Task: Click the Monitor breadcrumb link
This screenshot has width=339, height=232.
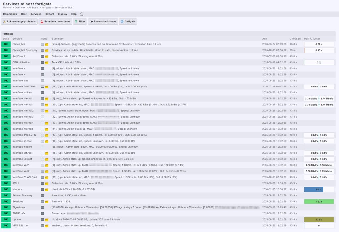Action: (x=7, y=8)
